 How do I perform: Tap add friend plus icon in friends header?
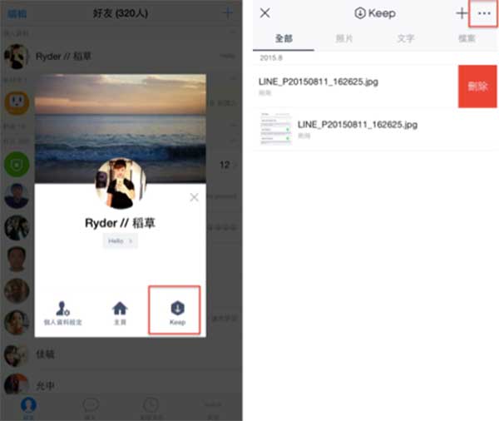(228, 13)
